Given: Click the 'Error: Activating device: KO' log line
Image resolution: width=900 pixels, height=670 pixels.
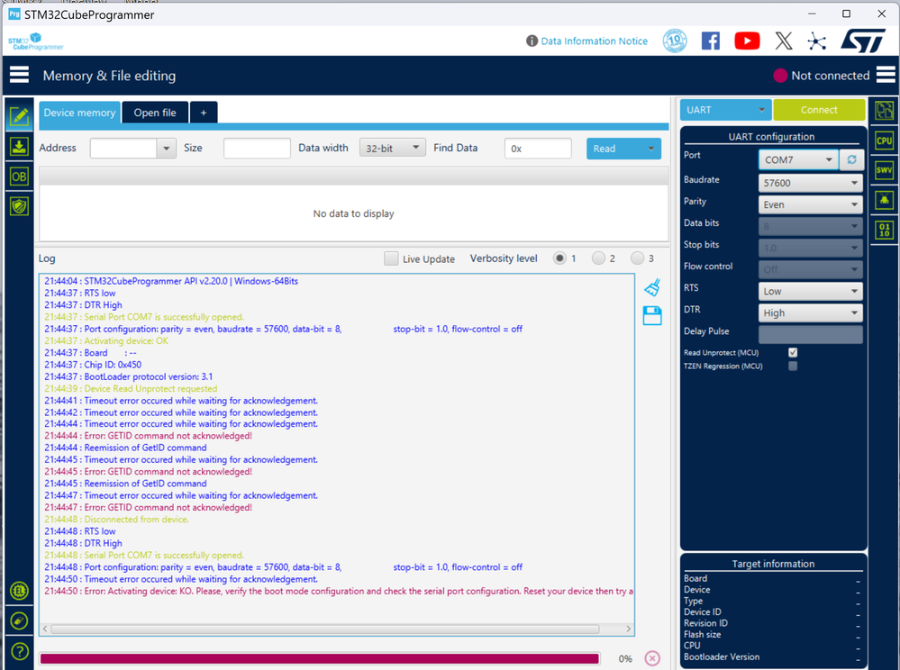Looking at the screenshot, I should coord(339,592).
